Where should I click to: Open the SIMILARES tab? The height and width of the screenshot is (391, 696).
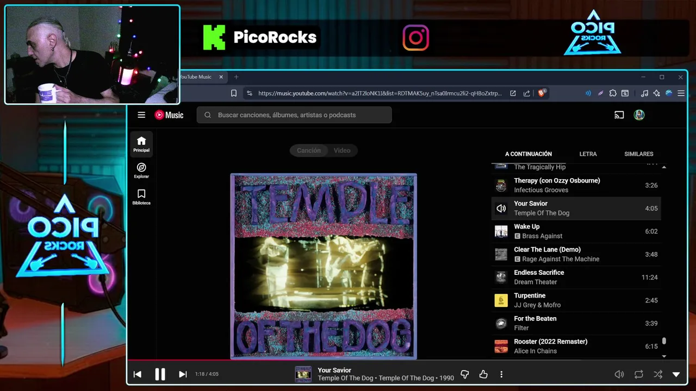pos(638,154)
